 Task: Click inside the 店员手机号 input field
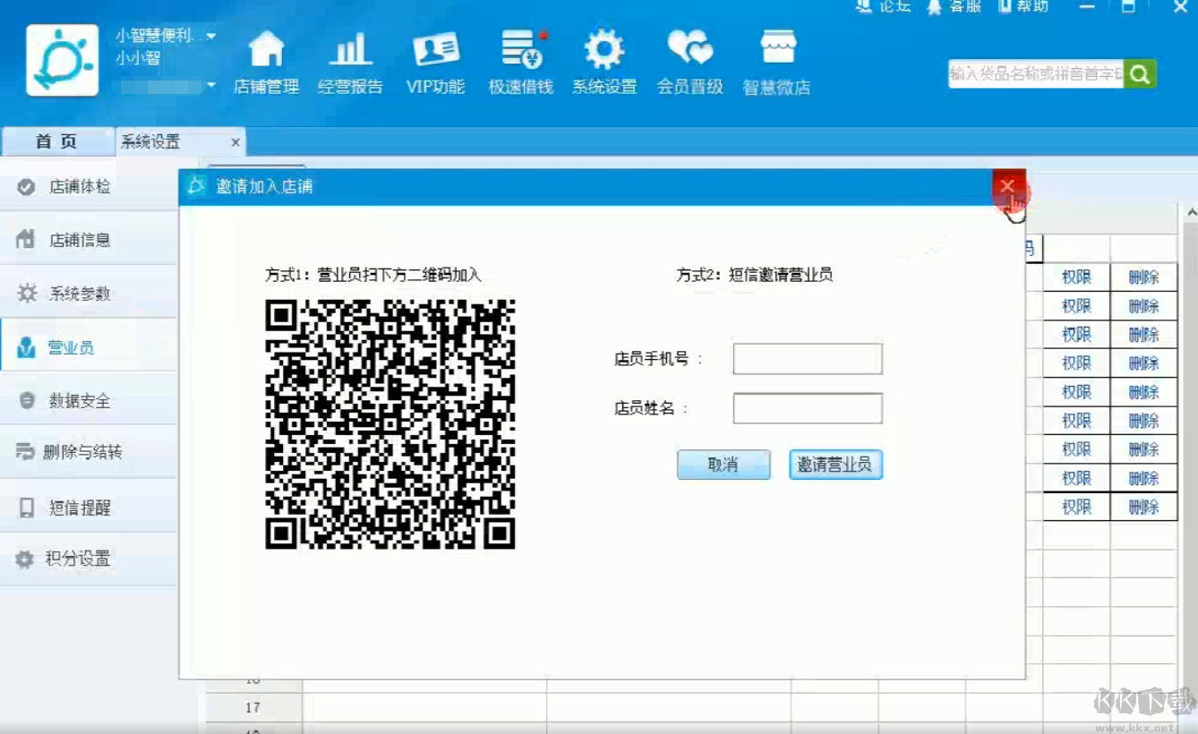806,358
